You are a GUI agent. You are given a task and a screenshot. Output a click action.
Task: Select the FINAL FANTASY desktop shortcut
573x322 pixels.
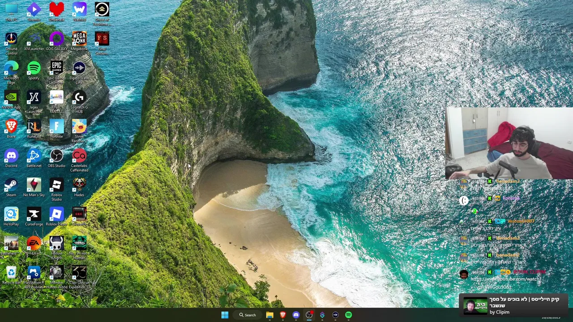tap(56, 102)
